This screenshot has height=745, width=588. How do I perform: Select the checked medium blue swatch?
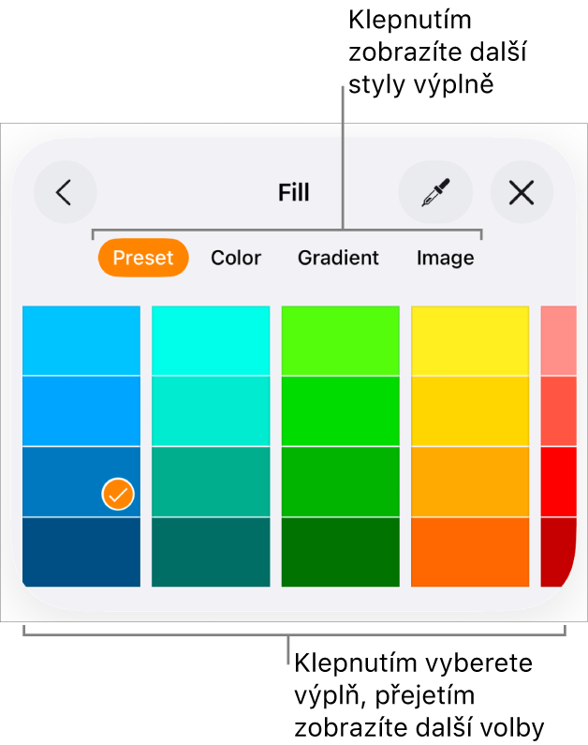click(x=81, y=482)
